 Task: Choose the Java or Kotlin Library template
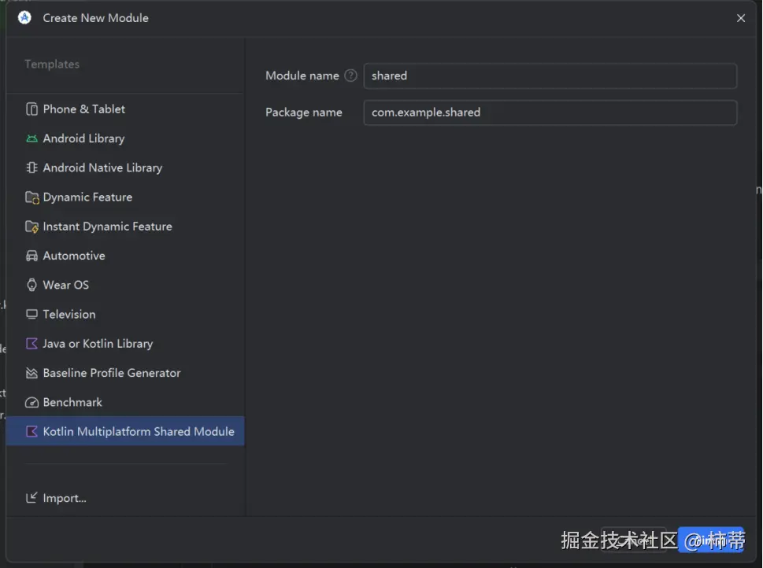pos(98,344)
